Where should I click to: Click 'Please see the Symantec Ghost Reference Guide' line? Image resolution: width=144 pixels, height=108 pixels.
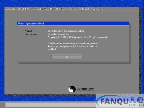tap(72, 46)
